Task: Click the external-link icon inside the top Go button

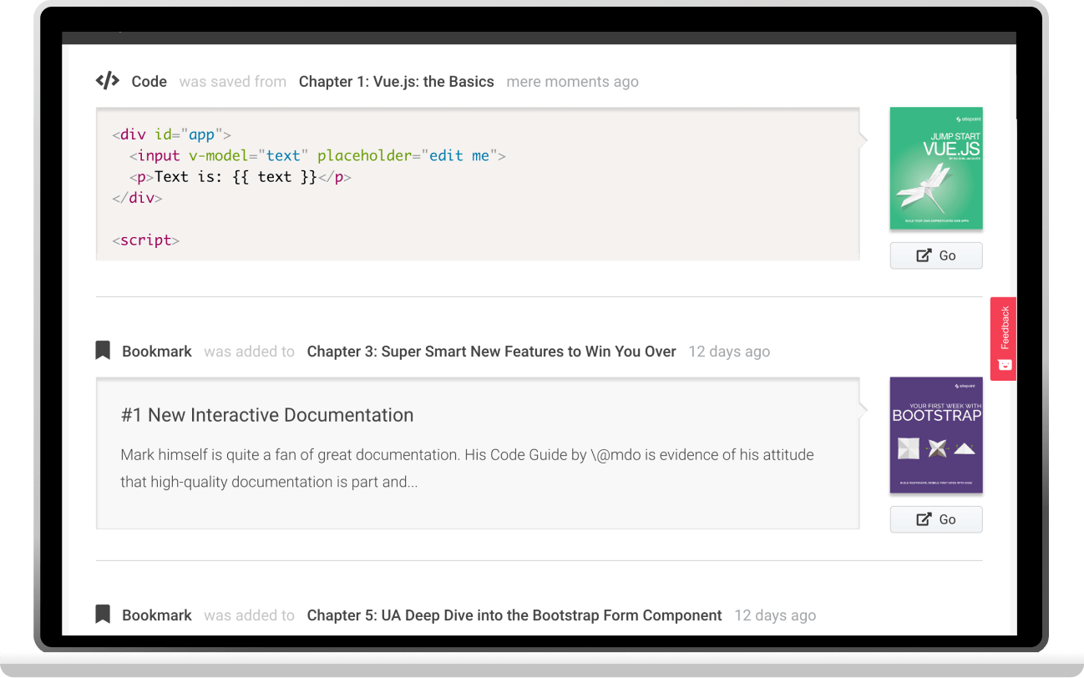Action: (923, 255)
